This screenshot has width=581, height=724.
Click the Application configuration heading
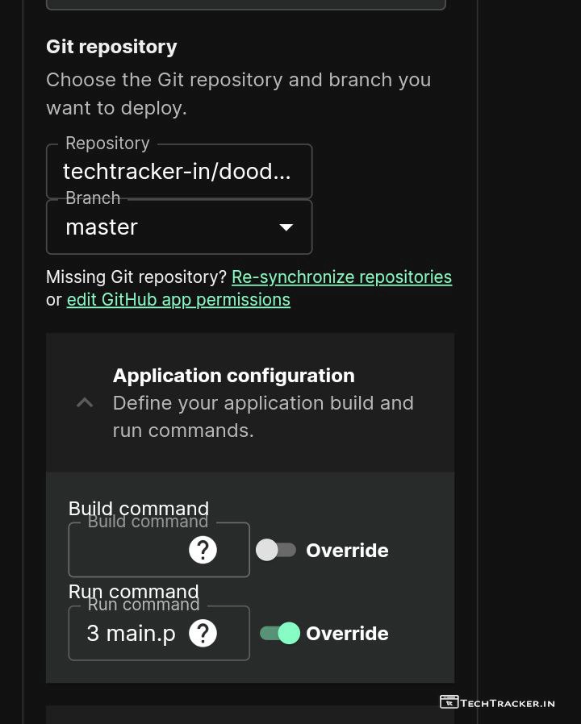[x=234, y=376]
